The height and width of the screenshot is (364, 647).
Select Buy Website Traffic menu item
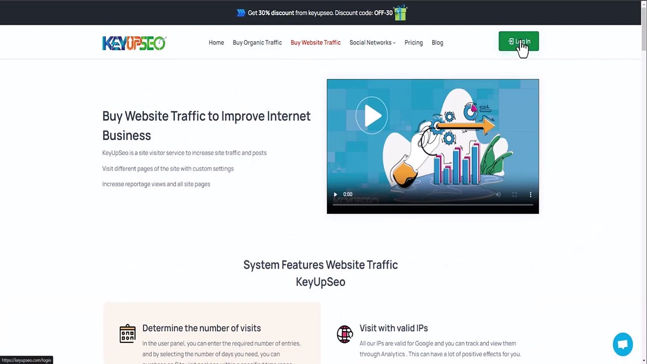tap(315, 42)
